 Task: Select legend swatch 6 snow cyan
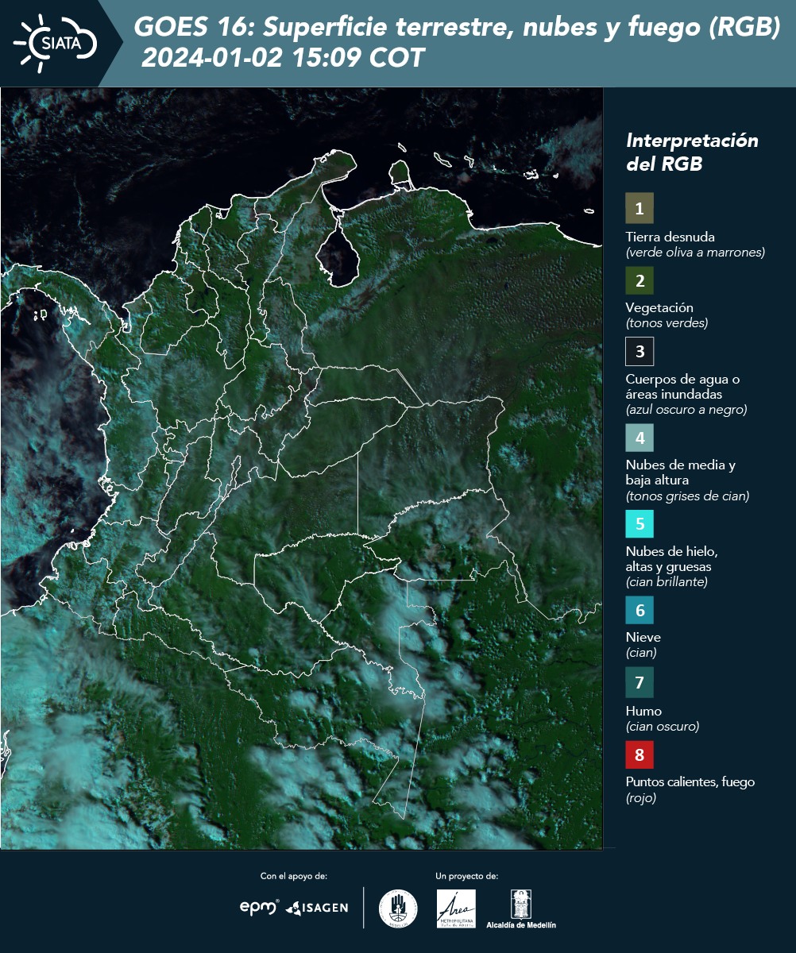tap(640, 610)
